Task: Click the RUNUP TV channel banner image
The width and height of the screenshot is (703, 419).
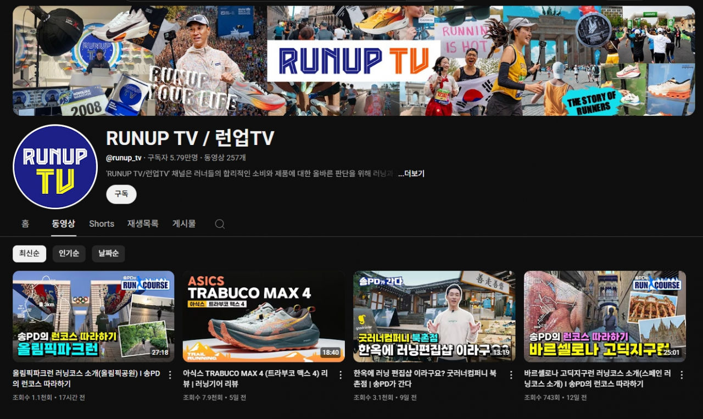Action: coord(354,60)
